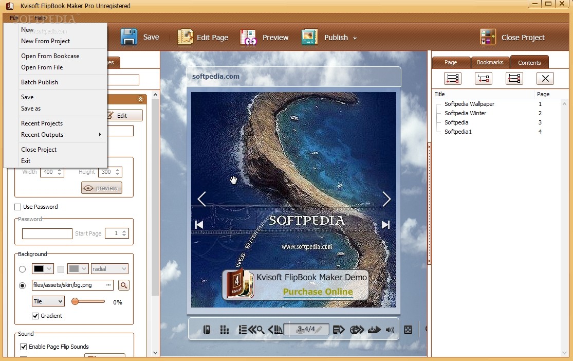
Task: Expand the Publish dropdown arrow
Action: [355, 38]
